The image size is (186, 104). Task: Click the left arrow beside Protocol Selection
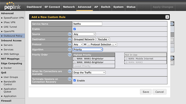(x=85, y=45)
